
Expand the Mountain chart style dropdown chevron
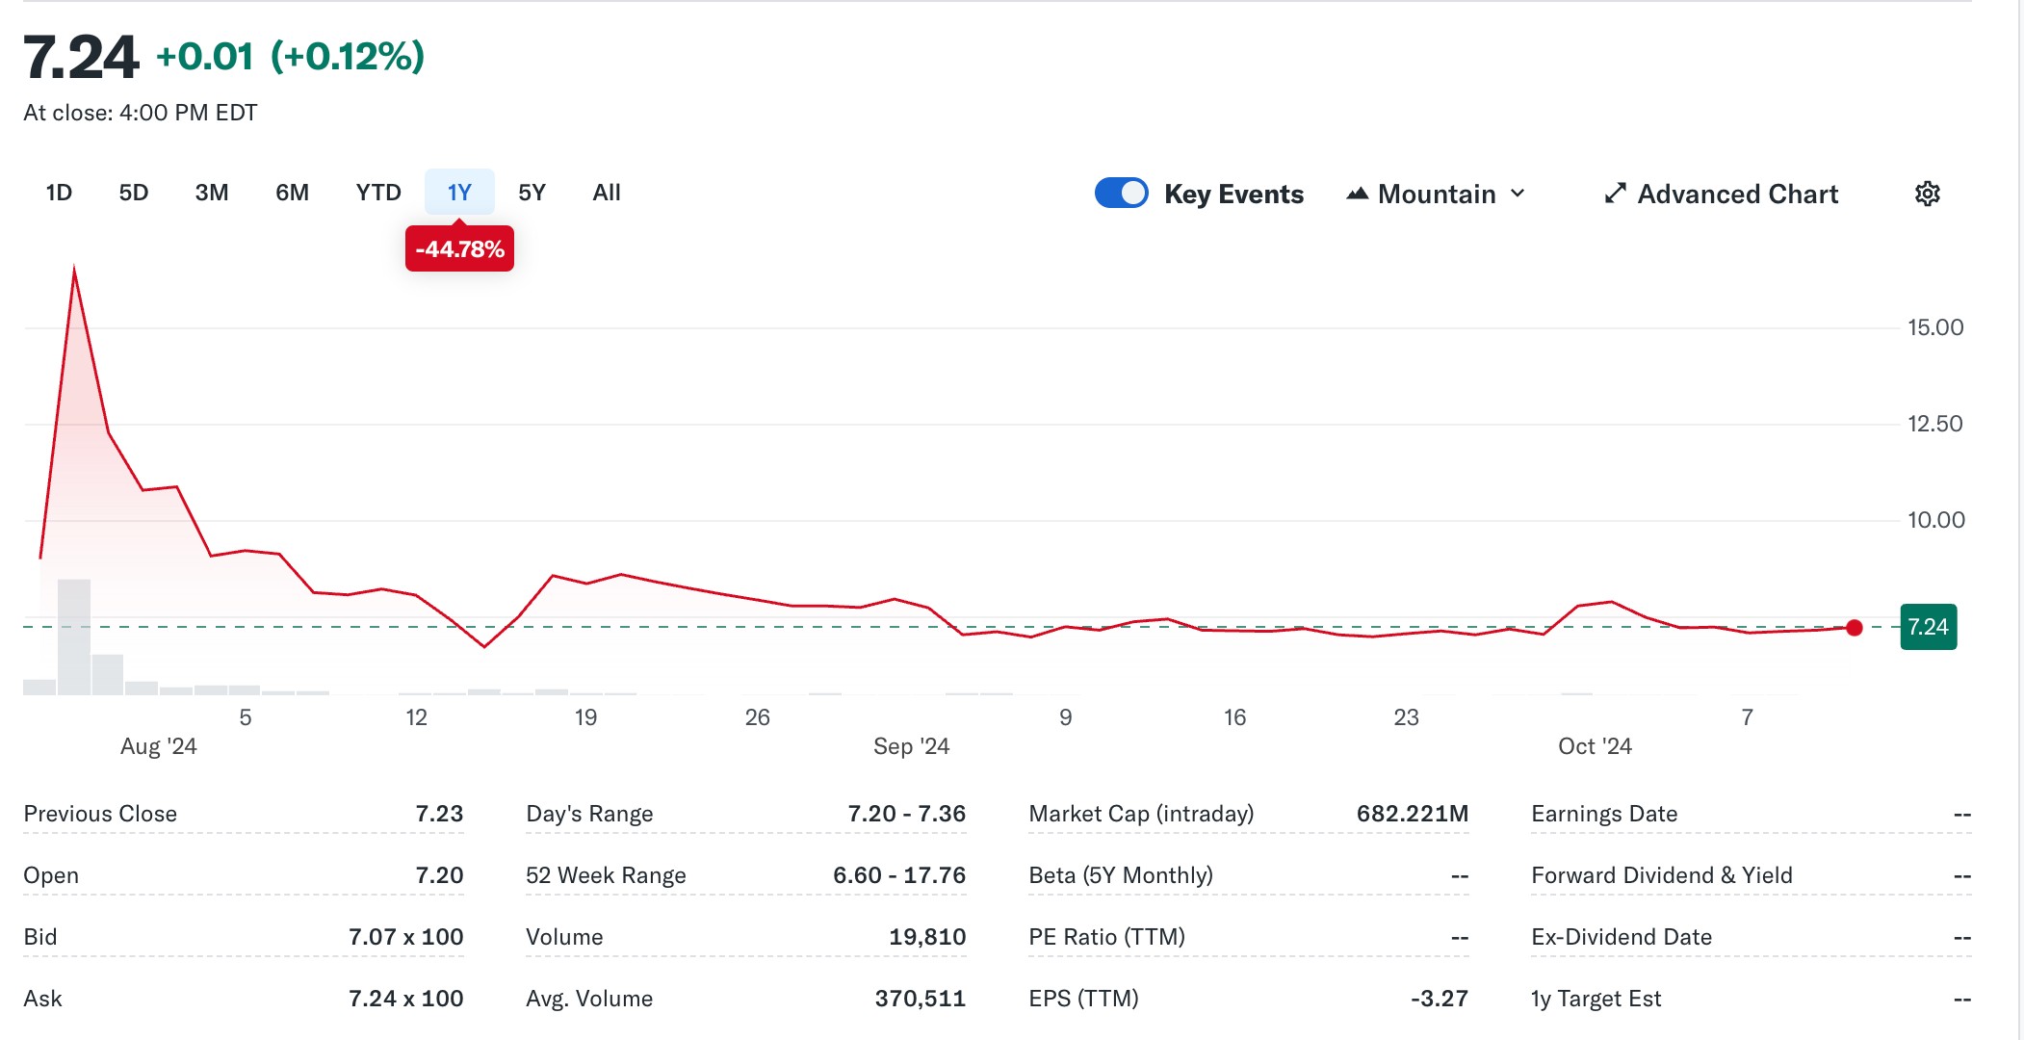tap(1518, 194)
